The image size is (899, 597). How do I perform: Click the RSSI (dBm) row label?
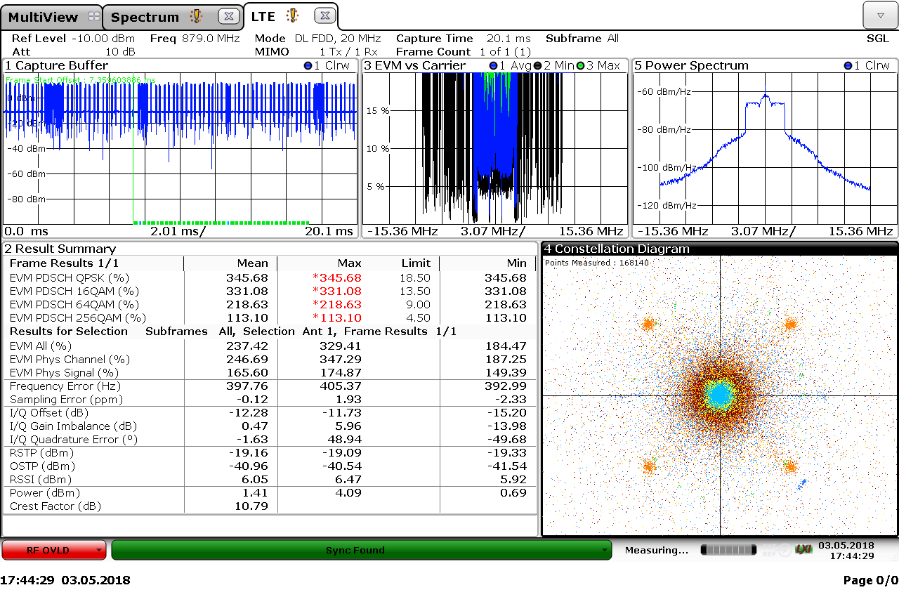[41, 480]
